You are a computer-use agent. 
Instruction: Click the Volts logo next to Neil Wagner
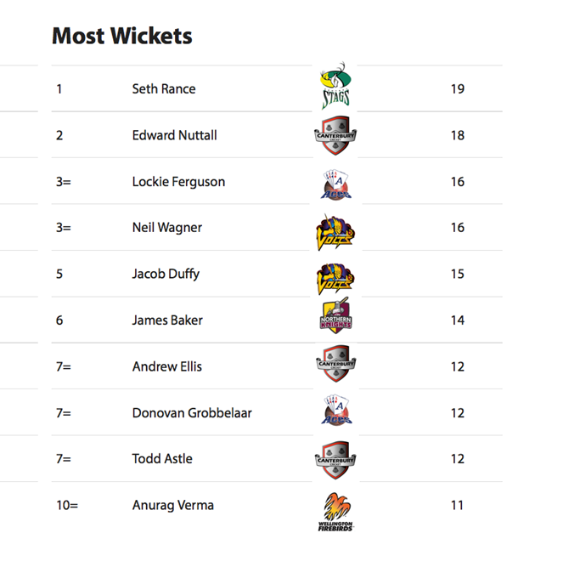pyautogui.click(x=335, y=231)
